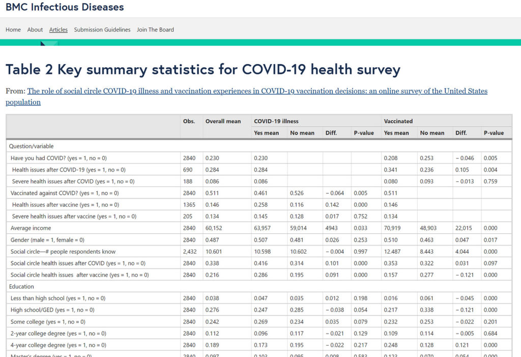Click the 4-year college degree row label
Viewport: 521px width, 357px height.
coord(59,345)
